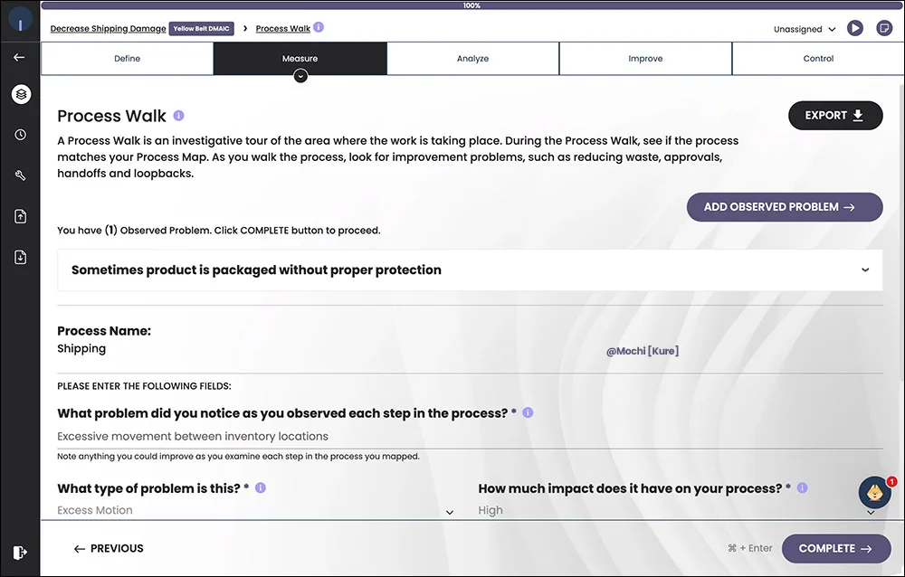Image resolution: width=905 pixels, height=577 pixels.
Task: Expand the chevron under Measure tab
Action: [300, 76]
